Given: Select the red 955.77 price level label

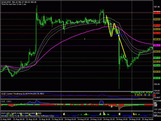Looking at the screenshot, I should (x=157, y=13).
